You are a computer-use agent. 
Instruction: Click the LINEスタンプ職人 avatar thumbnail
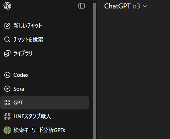pos(7,116)
